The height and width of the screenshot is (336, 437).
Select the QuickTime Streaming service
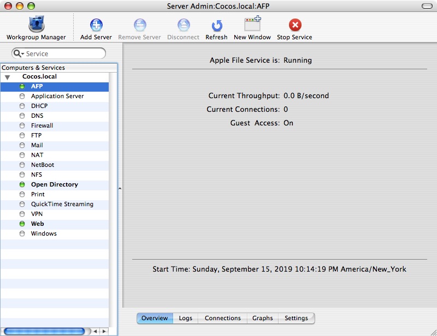pos(55,204)
